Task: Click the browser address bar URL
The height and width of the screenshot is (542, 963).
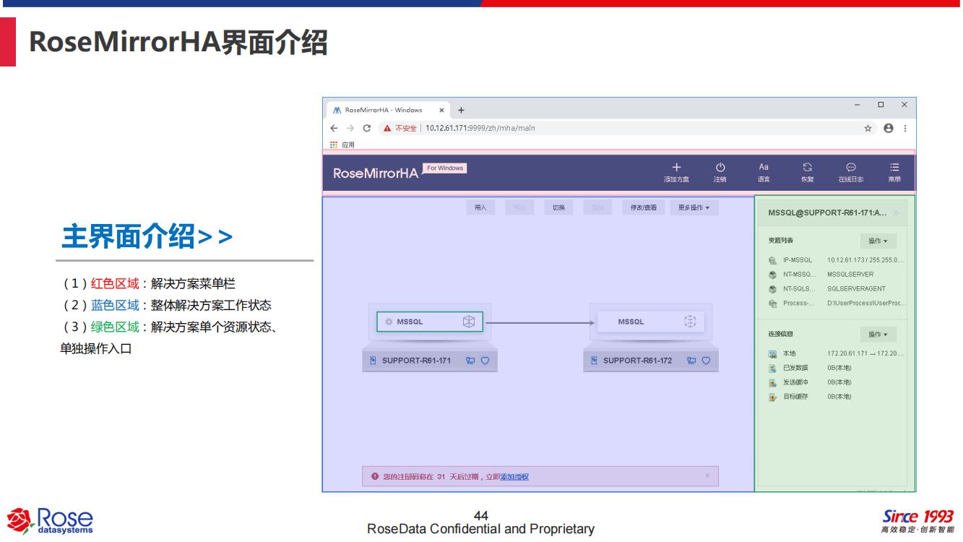Action: [480, 128]
